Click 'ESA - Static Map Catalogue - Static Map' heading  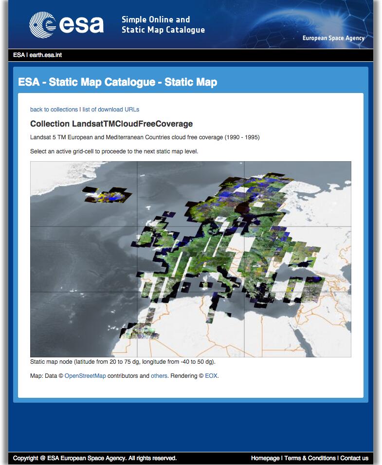(x=118, y=82)
